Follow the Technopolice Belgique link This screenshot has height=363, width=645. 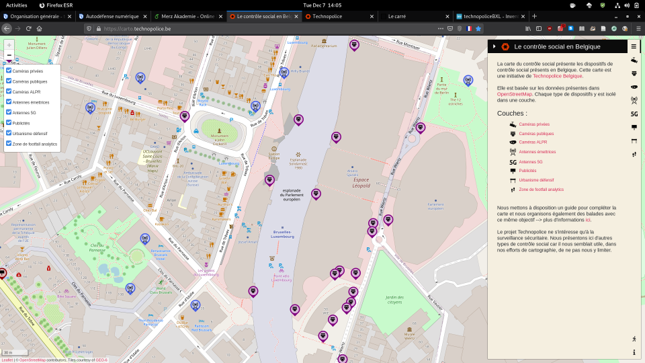pos(557,77)
